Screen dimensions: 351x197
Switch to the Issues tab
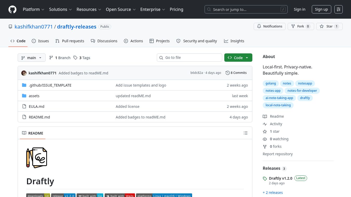(x=40, y=41)
